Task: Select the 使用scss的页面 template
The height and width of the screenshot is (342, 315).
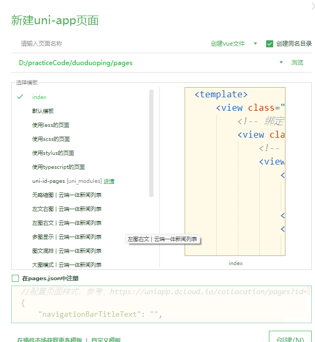Action: 51,139
